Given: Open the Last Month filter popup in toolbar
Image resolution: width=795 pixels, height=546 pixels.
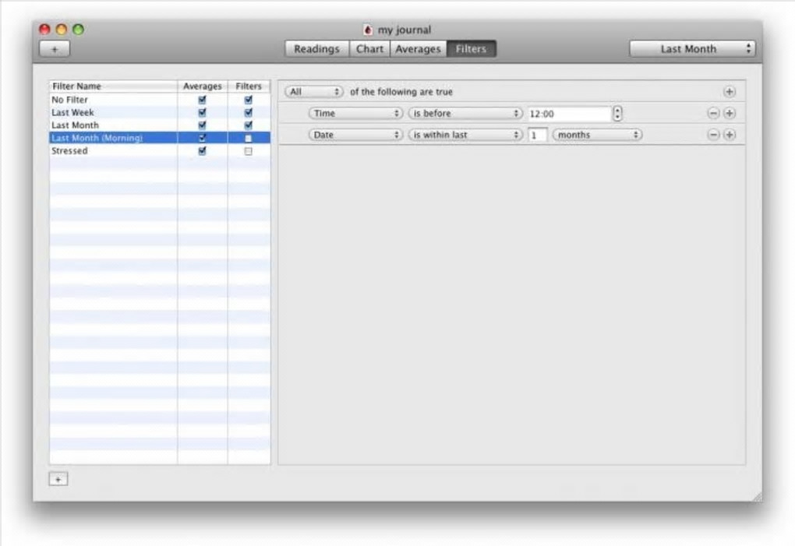Looking at the screenshot, I should coord(692,49).
